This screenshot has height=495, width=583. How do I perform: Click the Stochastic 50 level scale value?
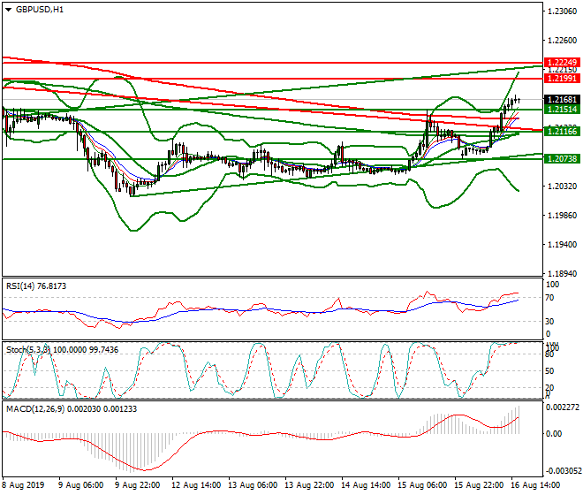pos(550,371)
